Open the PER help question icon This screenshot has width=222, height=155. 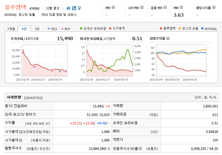(x=113, y=7)
